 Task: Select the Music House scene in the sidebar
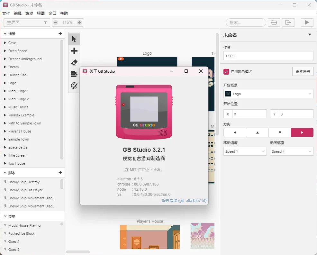pos(18,107)
